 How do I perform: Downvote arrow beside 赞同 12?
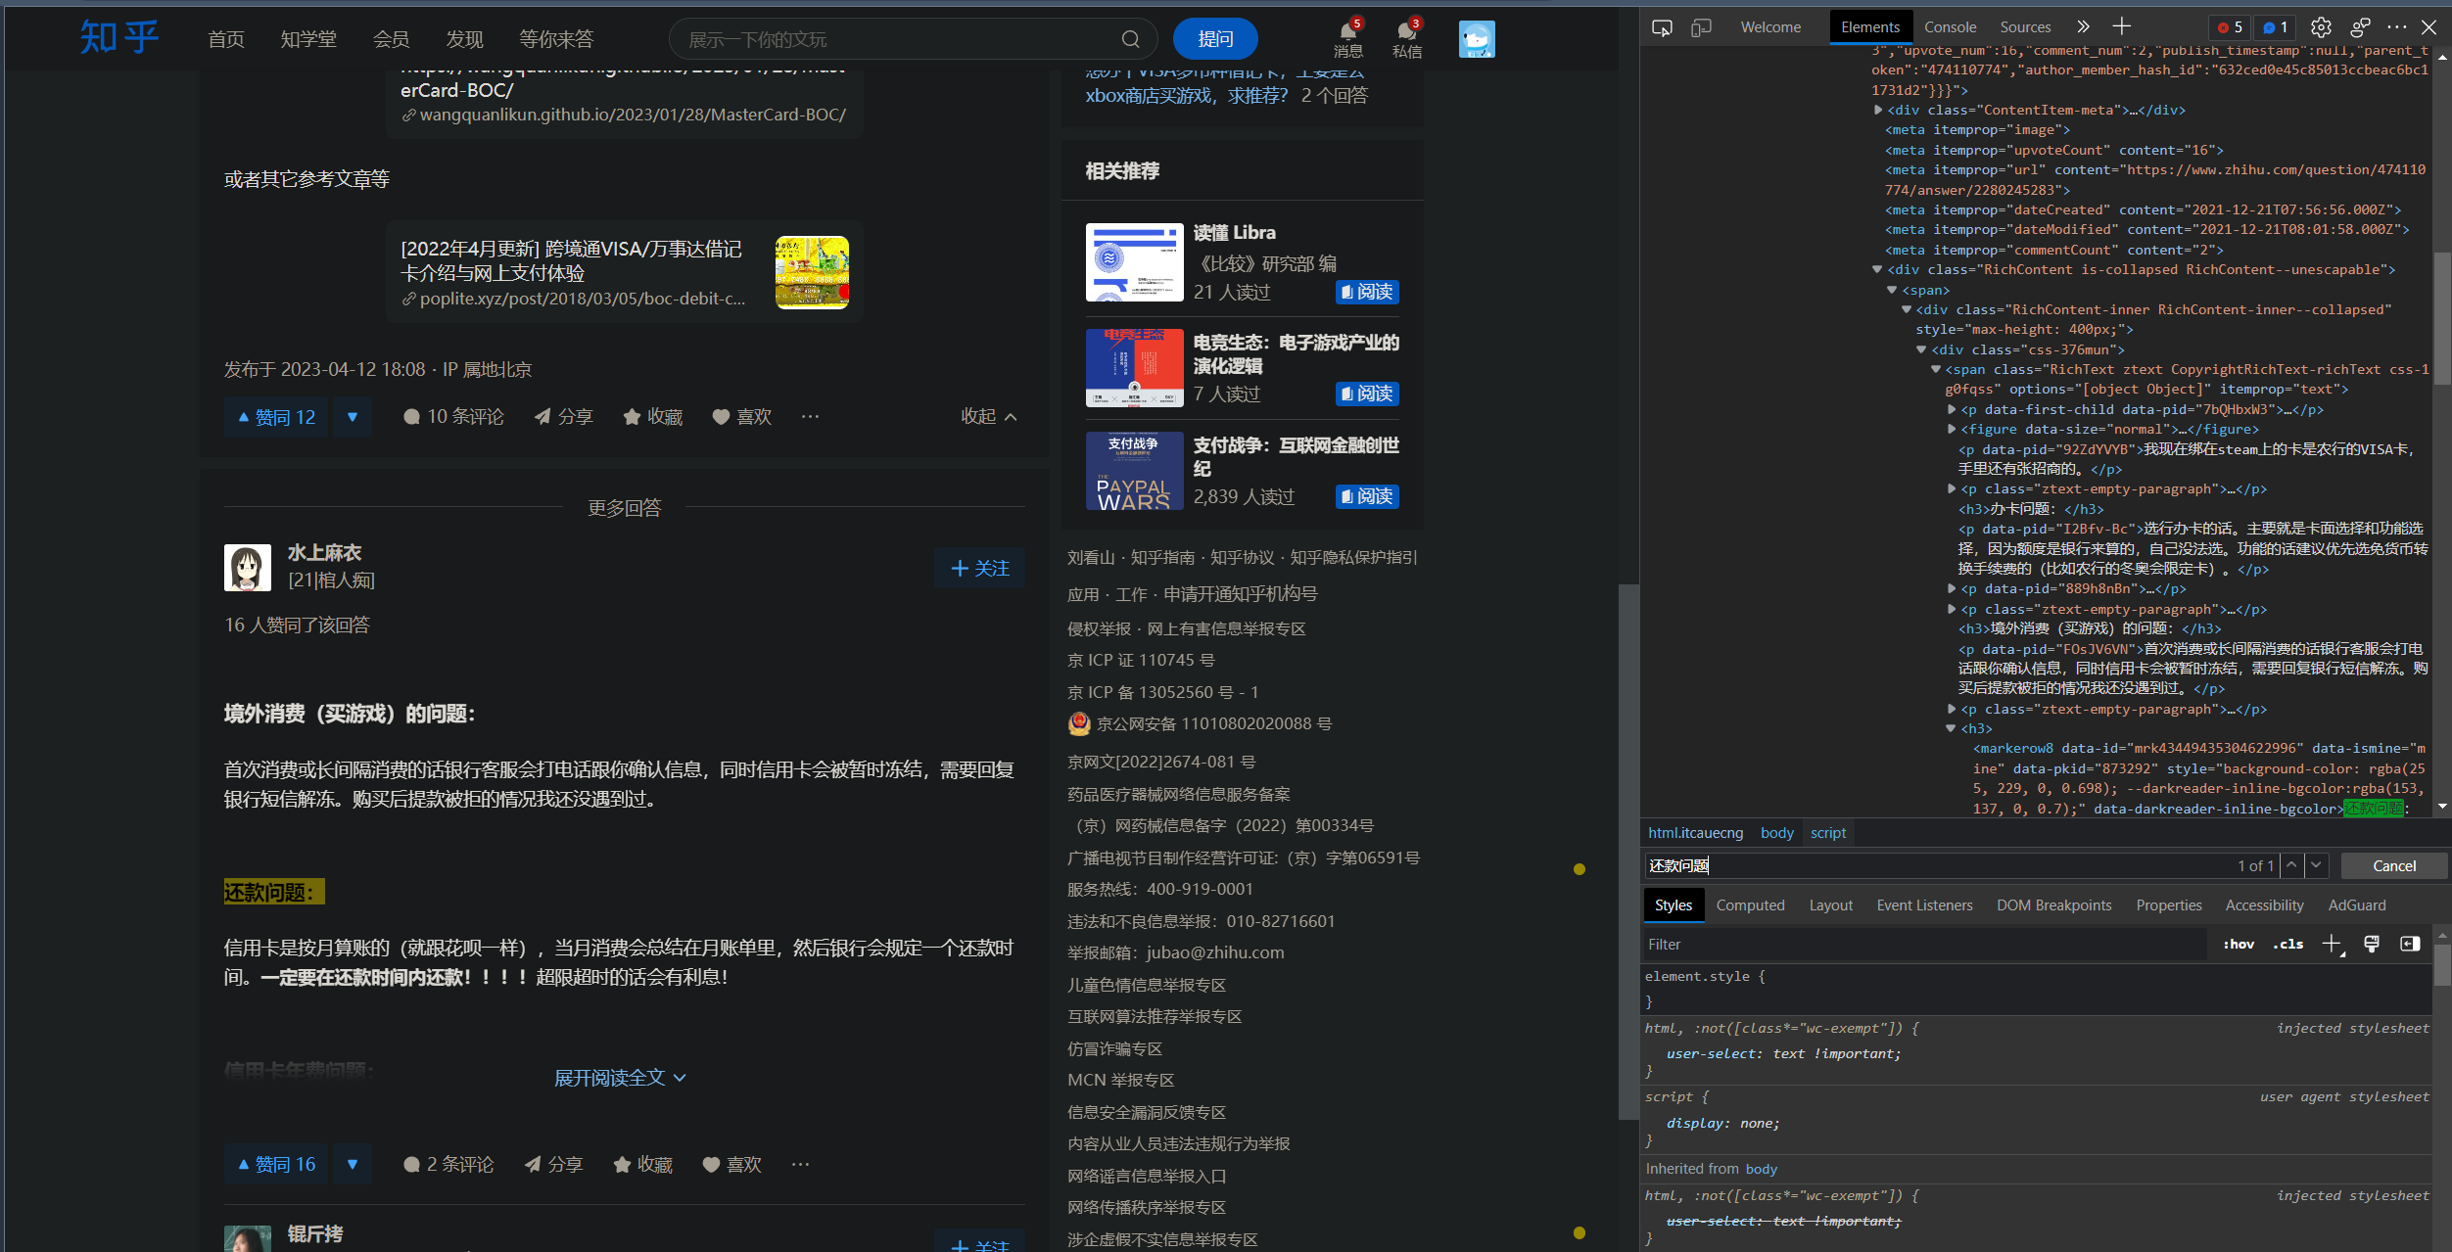point(353,417)
